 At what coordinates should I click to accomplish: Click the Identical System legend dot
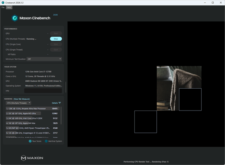pos(46,141)
